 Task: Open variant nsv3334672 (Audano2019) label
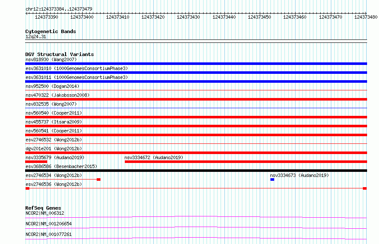pos(154,157)
